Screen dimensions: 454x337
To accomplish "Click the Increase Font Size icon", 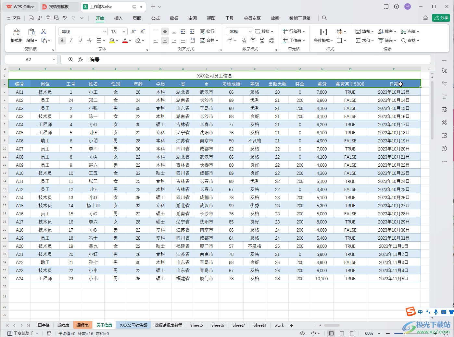I will coord(133,31).
